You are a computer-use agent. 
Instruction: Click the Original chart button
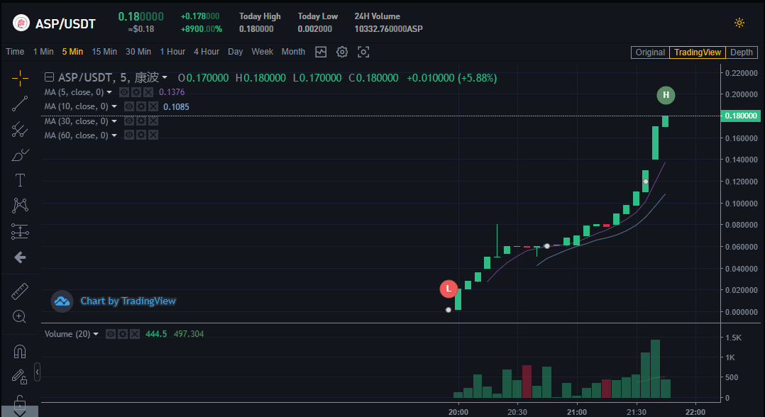click(x=650, y=52)
